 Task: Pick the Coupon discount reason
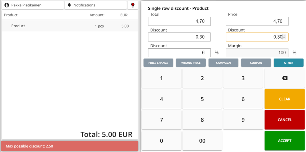click(x=256, y=63)
